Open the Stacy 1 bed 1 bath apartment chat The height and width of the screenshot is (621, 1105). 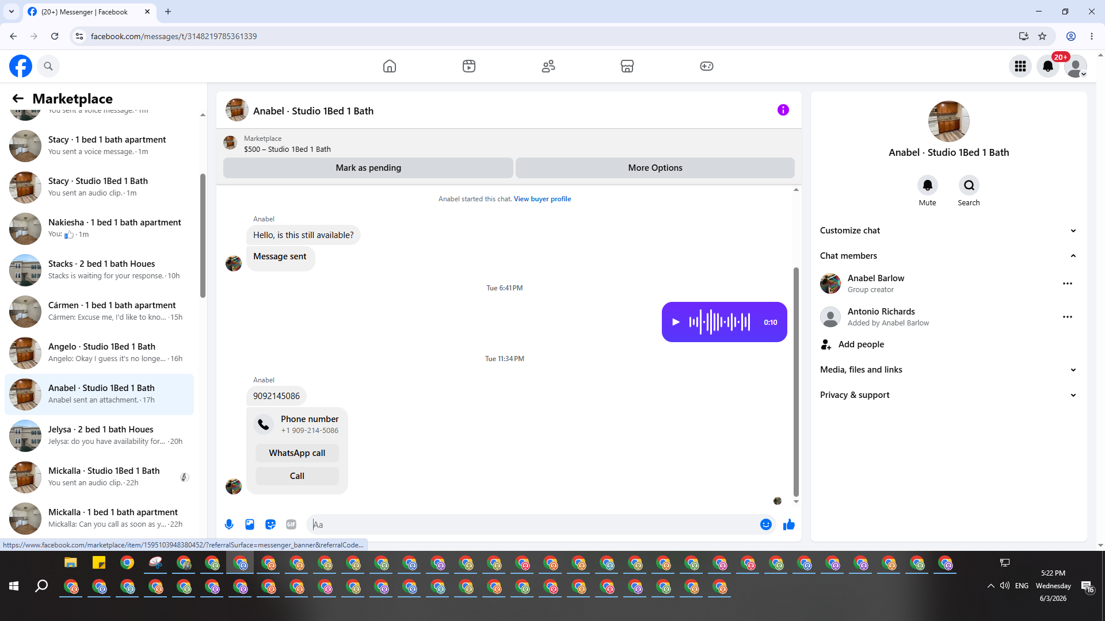99,145
